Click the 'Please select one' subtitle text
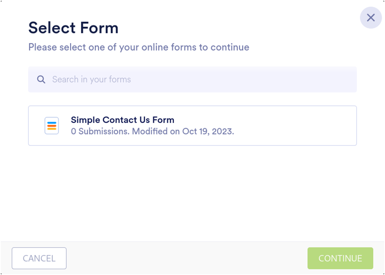The height and width of the screenshot is (275, 385). pos(138,47)
